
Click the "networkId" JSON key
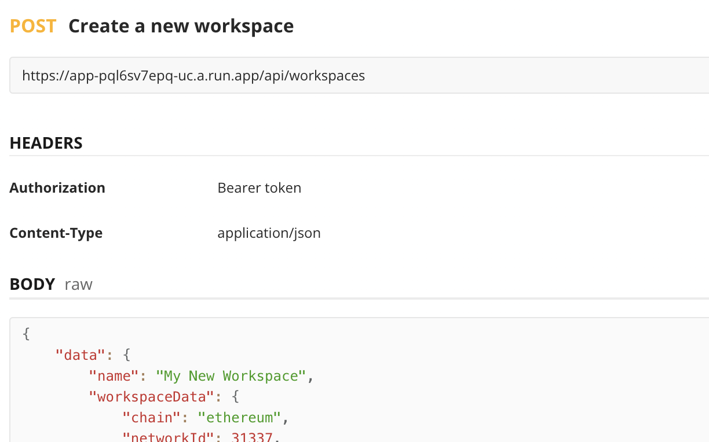pyautogui.click(x=168, y=437)
